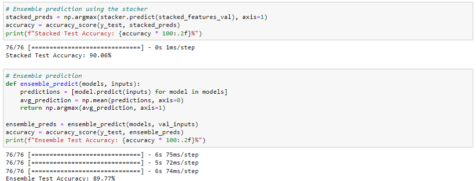Click the "# Ensemble prediction" comment in second cell
Image resolution: width=476 pixels, height=181 pixels.
click(44, 76)
